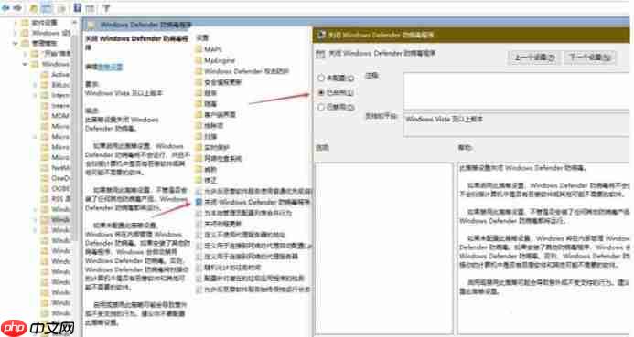Viewport: 634px width, 337px height.
Task: Click the 威胁 folder icon
Action: (199, 169)
